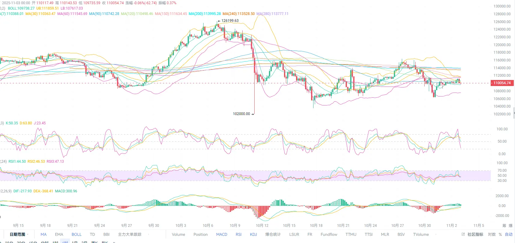515x243 pixels.
Task: Toggle the KDJ sub-indicator
Action: (253, 235)
